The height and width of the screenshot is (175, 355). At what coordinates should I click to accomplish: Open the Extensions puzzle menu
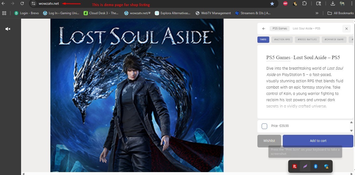click(305, 4)
